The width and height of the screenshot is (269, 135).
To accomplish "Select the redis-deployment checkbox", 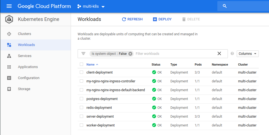I will click(x=81, y=107).
